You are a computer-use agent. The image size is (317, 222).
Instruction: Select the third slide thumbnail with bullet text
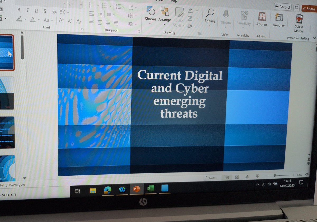click(7, 132)
